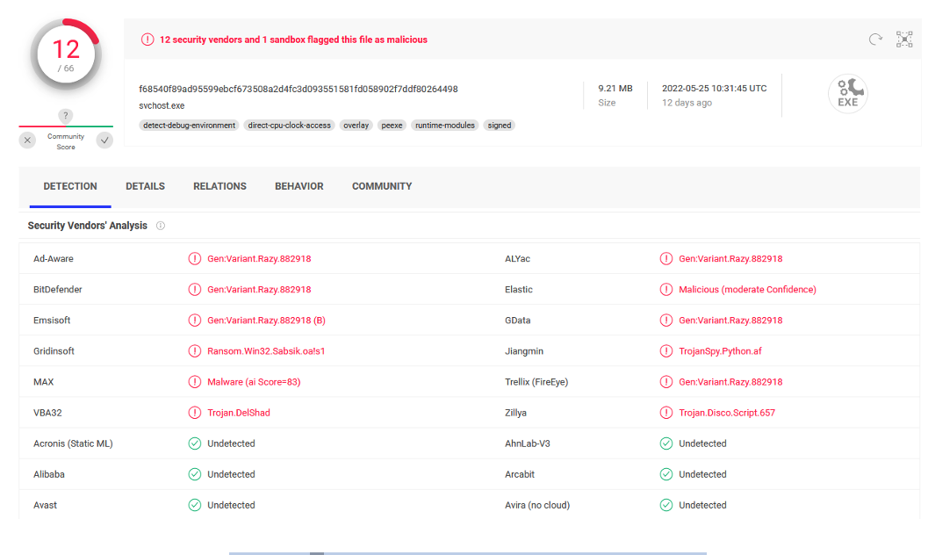Image resolution: width=928 pixels, height=555 pixels.
Task: Click the file hash f68540f89ad...
Action: (299, 89)
